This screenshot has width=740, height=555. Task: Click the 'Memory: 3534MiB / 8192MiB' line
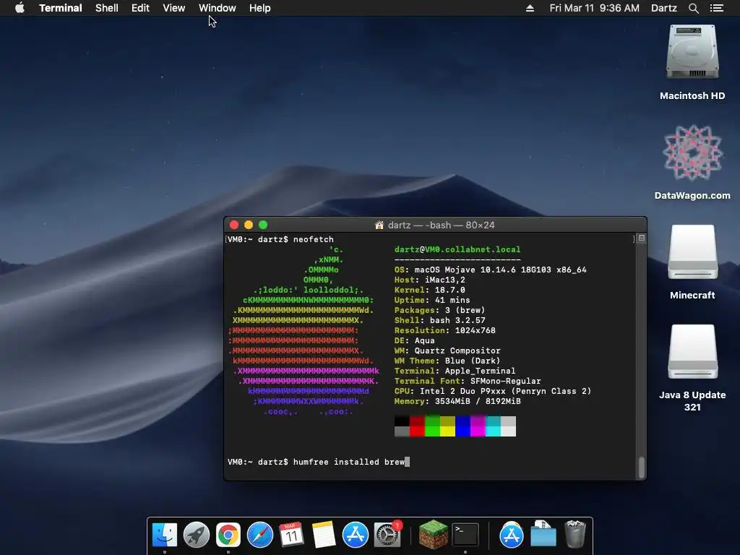click(x=457, y=401)
